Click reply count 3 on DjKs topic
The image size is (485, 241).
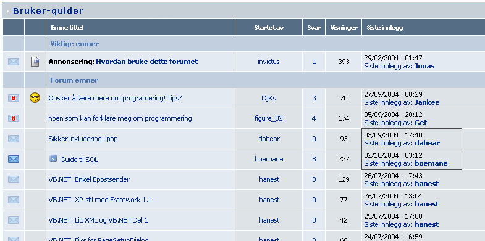pyautogui.click(x=314, y=98)
